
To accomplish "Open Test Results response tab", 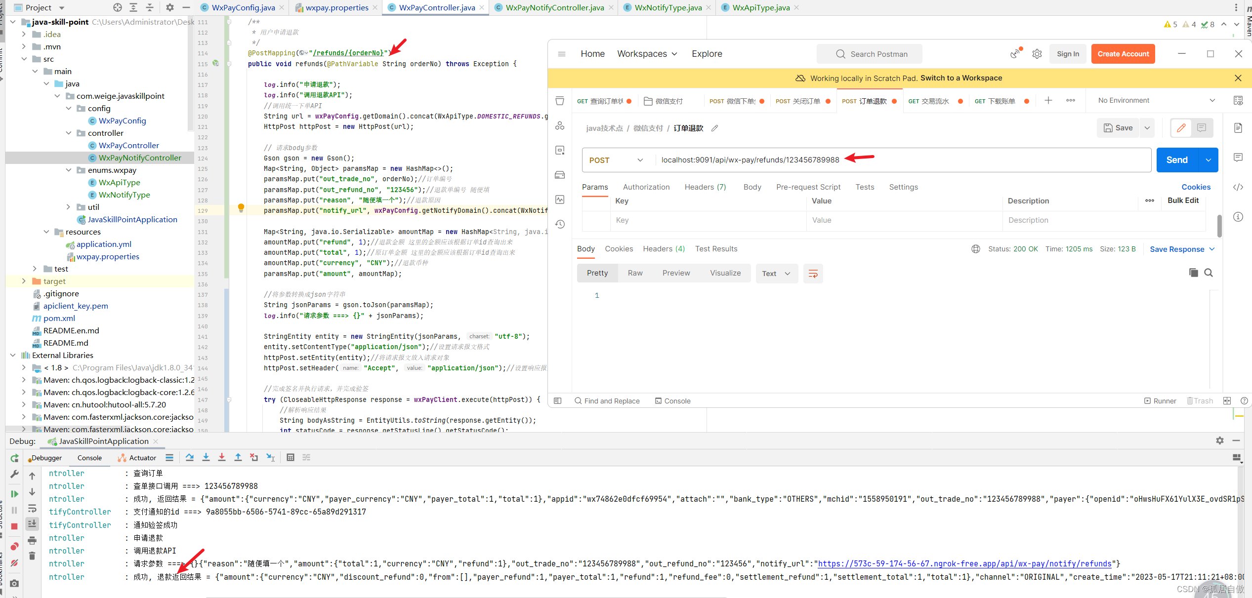I will pyautogui.click(x=716, y=249).
